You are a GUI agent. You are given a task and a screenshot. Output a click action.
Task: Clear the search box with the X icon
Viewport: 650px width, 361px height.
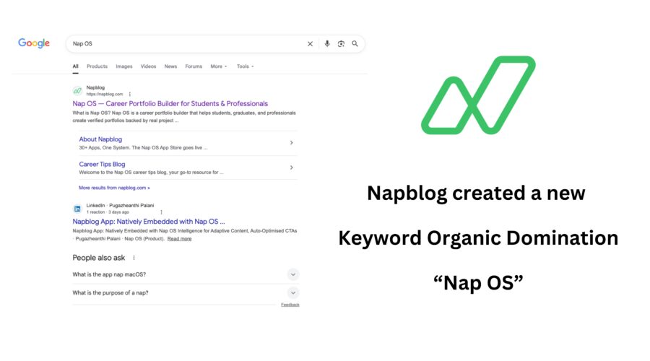coord(310,43)
